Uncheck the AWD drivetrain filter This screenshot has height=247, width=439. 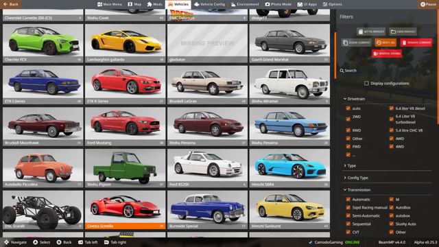click(x=392, y=139)
